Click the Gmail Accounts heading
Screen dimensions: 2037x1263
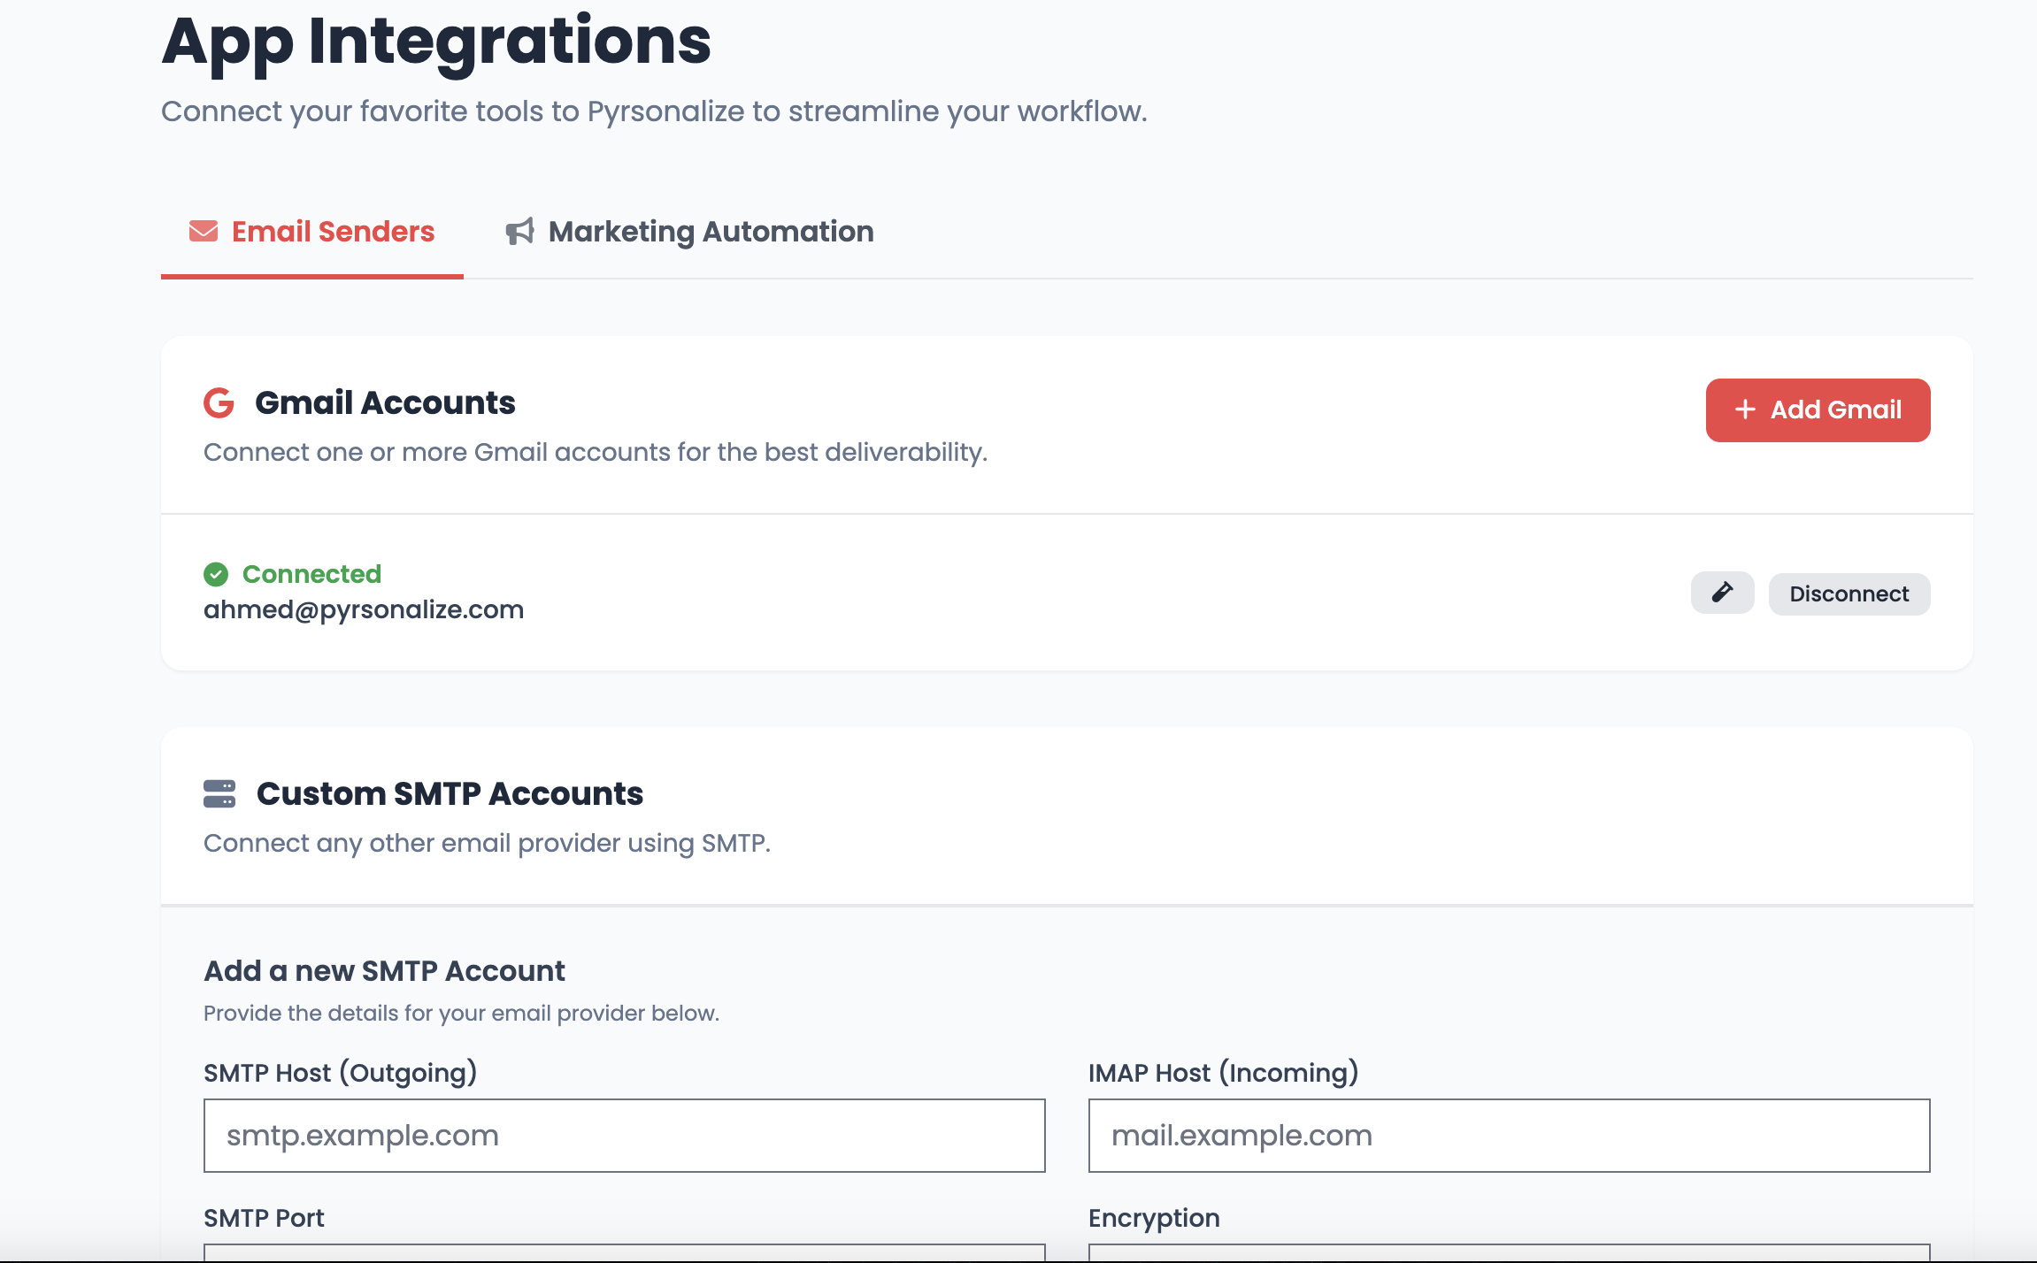click(x=385, y=403)
